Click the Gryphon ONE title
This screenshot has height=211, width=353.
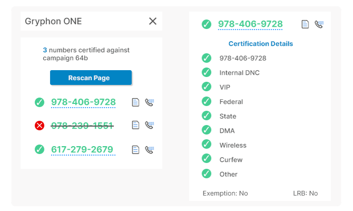[x=53, y=22]
